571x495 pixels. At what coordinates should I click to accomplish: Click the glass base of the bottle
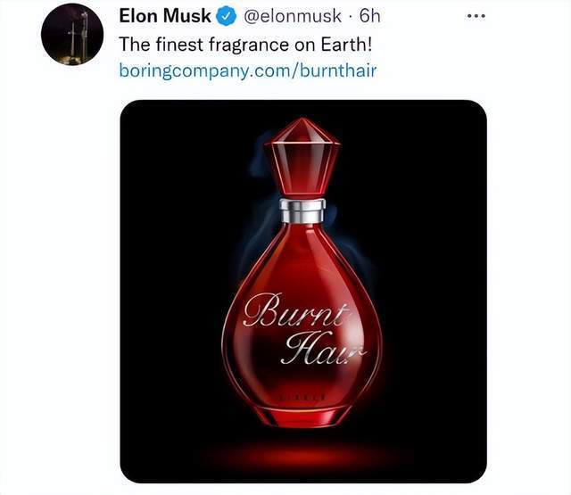(x=302, y=415)
